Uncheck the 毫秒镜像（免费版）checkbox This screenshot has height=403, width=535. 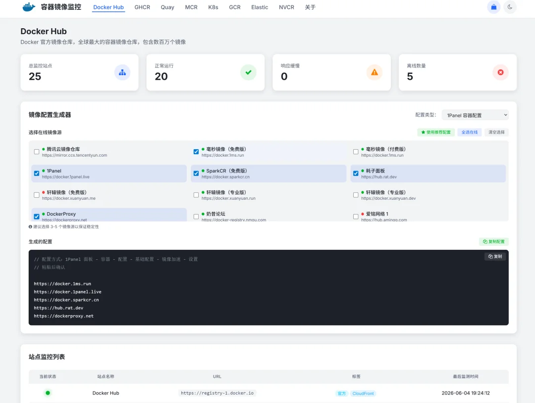(x=196, y=152)
